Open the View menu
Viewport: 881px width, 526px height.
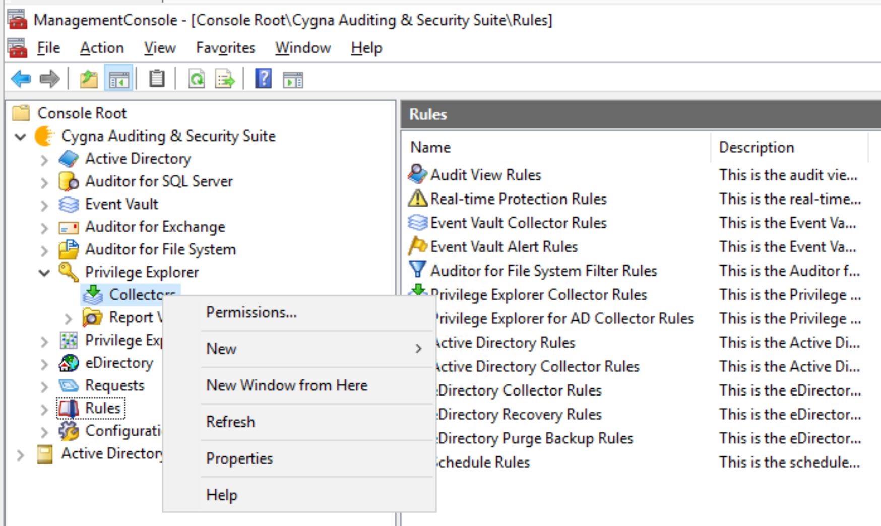pyautogui.click(x=160, y=48)
